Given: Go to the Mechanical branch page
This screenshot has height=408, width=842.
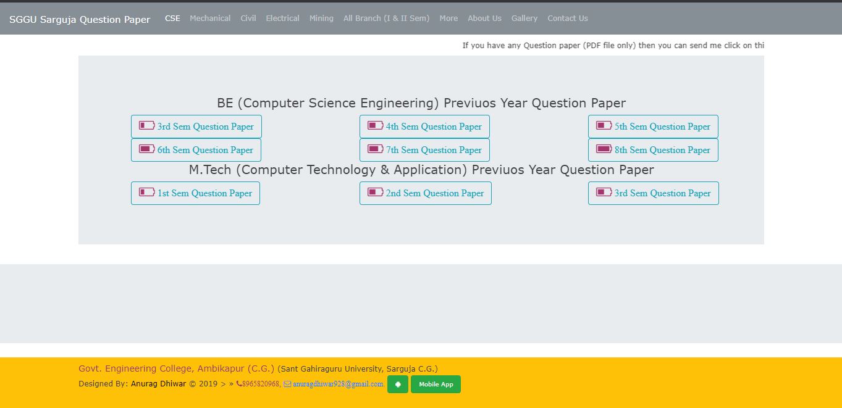Looking at the screenshot, I should (x=210, y=19).
